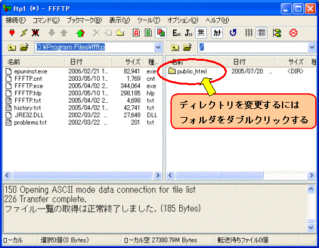This screenshot has height=248, width=319.
Task: Select Auto transfer mode icon
Action: 160,33
